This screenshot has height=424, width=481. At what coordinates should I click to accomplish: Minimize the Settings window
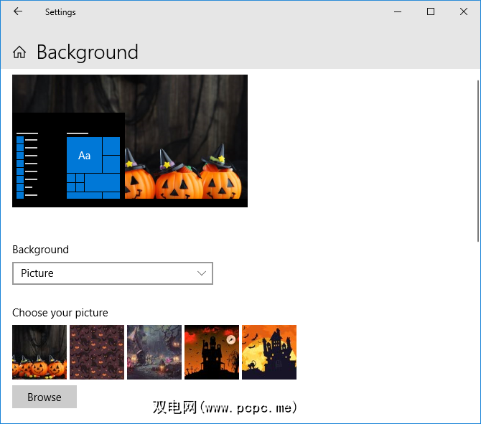pyautogui.click(x=398, y=11)
